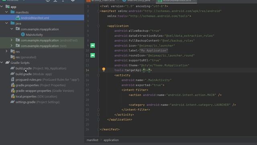The image size is (257, 145).
Task: Fold the intent-filter tag in gutter
Action: 98,90
